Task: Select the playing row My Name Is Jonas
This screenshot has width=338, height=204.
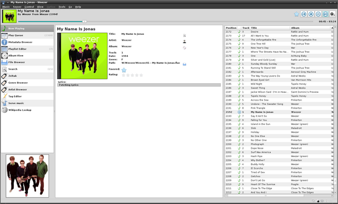Action: [279, 112]
